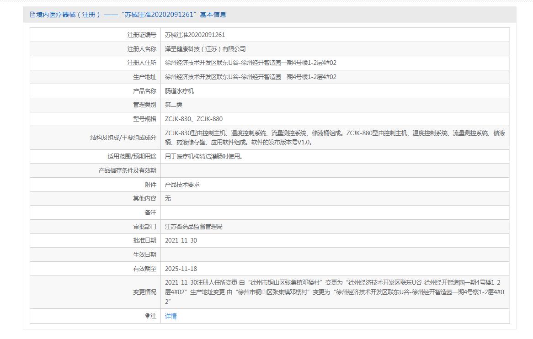The height and width of the screenshot is (339, 533).
Task: Select registration number 苏械注准20202091261 in table
Action: coord(195,35)
